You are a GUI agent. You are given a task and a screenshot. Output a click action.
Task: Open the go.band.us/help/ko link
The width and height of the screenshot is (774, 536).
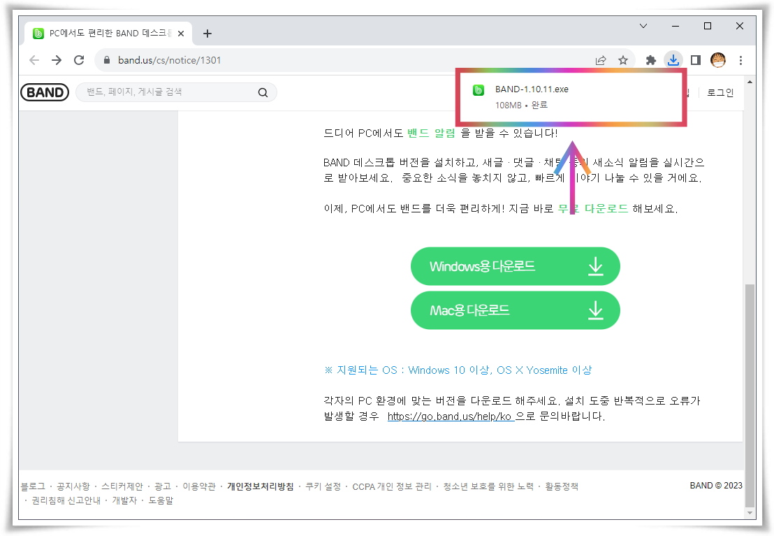pos(450,417)
